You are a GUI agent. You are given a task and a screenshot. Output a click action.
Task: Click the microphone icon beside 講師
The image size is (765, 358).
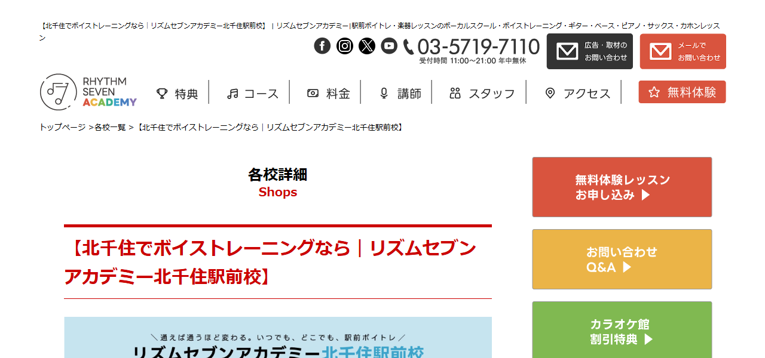(384, 93)
